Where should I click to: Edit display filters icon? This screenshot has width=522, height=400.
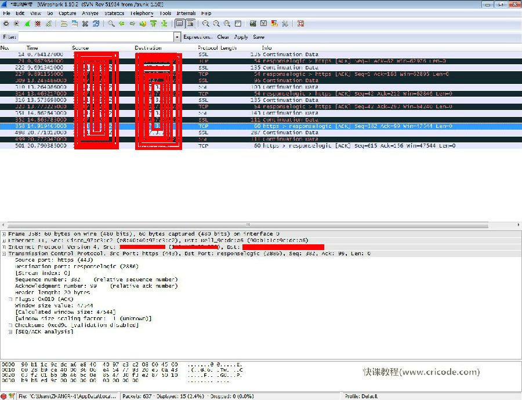pyautogui.click(x=264, y=24)
